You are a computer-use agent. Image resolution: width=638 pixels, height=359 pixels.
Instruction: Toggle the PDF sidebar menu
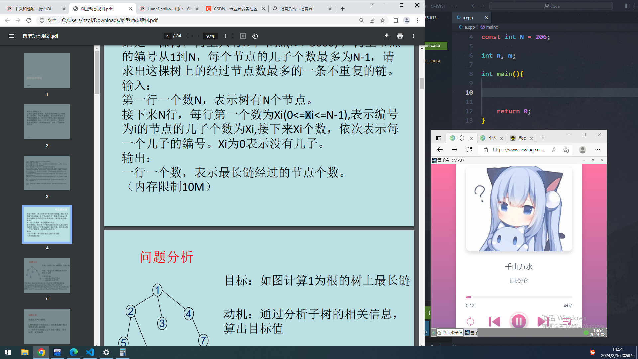(11, 36)
